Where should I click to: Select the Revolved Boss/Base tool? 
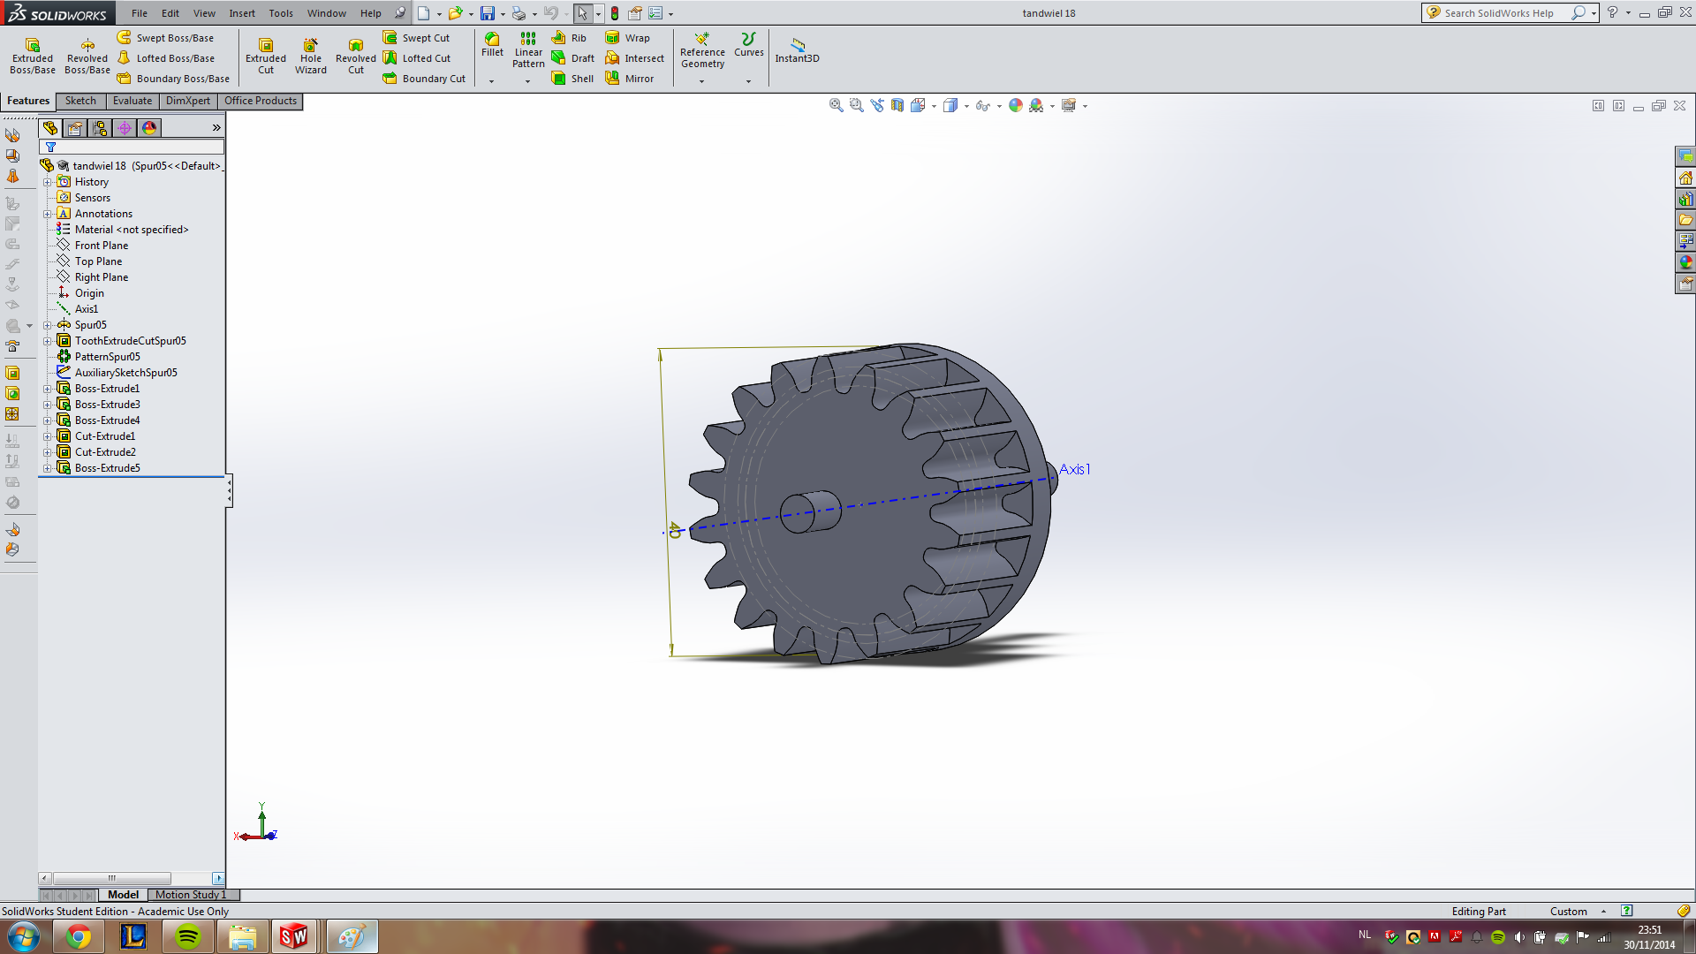(87, 56)
